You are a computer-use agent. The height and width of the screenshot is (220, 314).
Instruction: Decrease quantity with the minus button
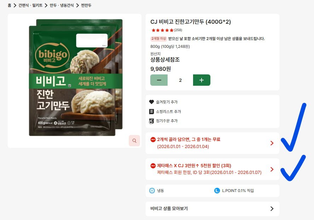coord(159,80)
